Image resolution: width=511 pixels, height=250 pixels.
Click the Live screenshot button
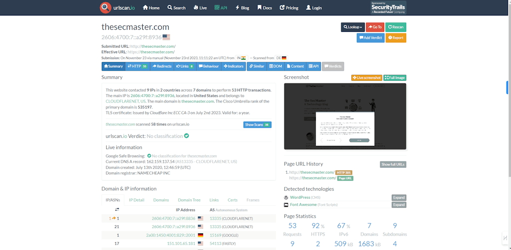point(366,78)
